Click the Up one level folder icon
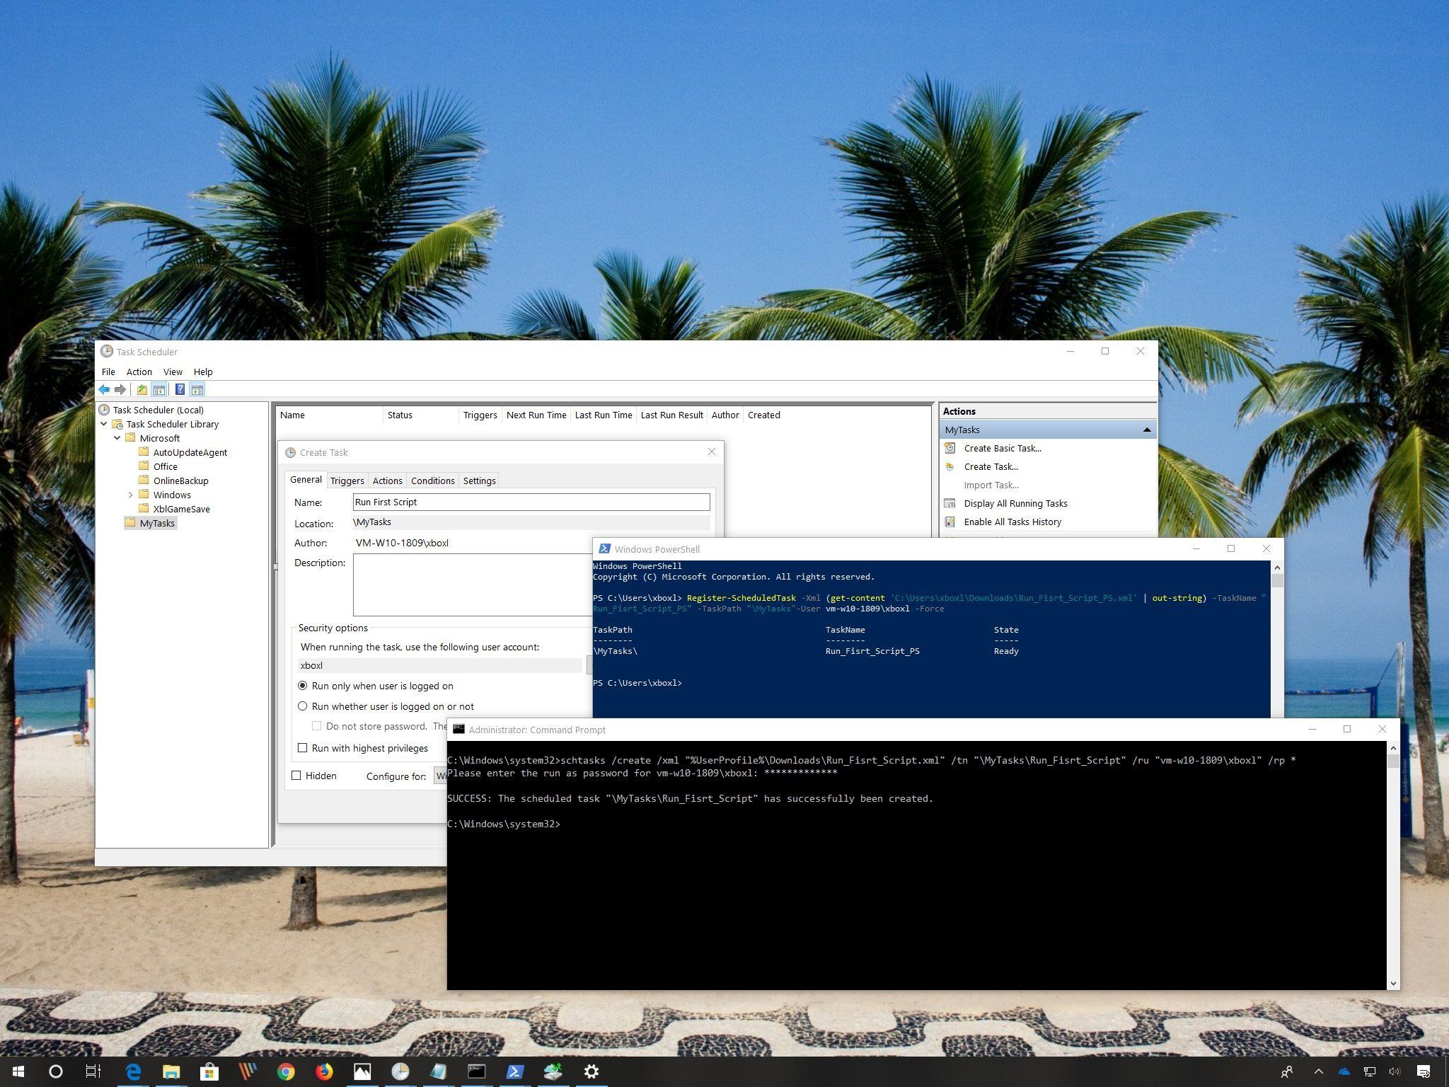 (142, 389)
